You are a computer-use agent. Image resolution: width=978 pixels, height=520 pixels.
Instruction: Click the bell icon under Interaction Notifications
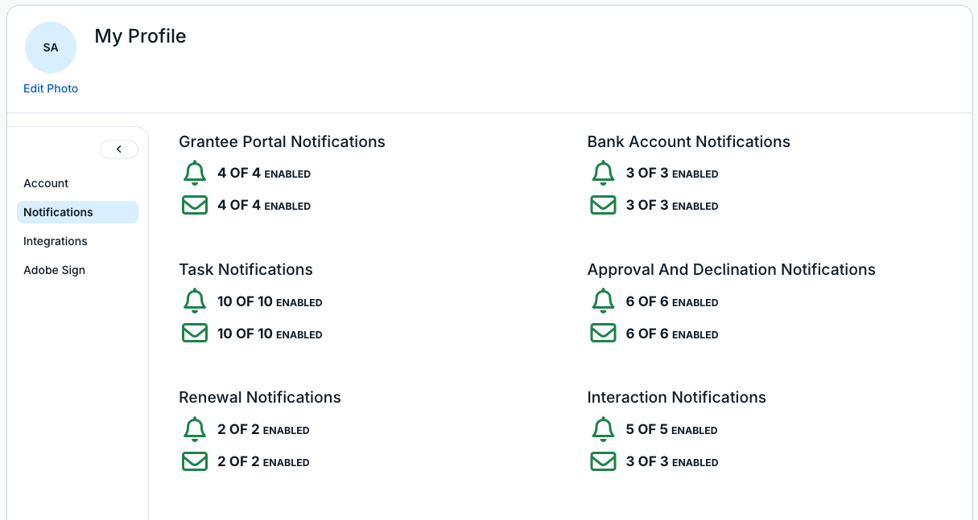coord(603,429)
